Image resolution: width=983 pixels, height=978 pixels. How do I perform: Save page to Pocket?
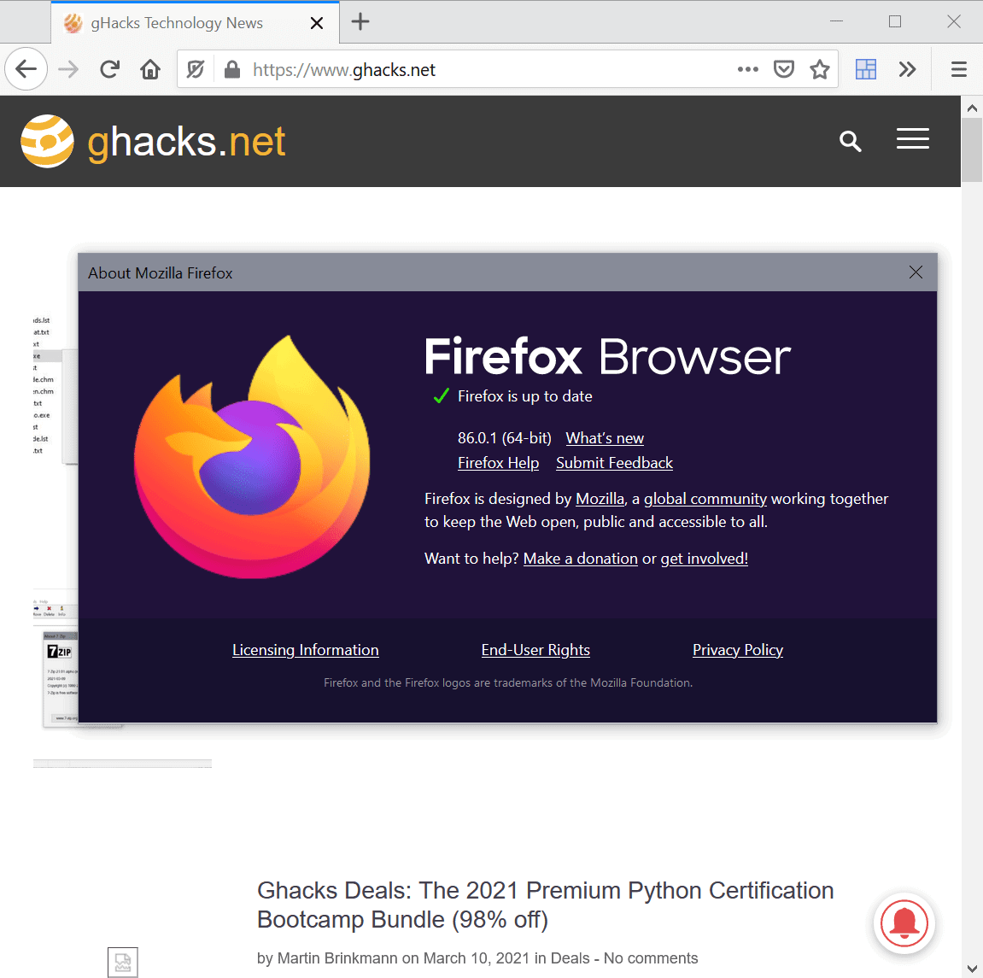click(x=784, y=69)
